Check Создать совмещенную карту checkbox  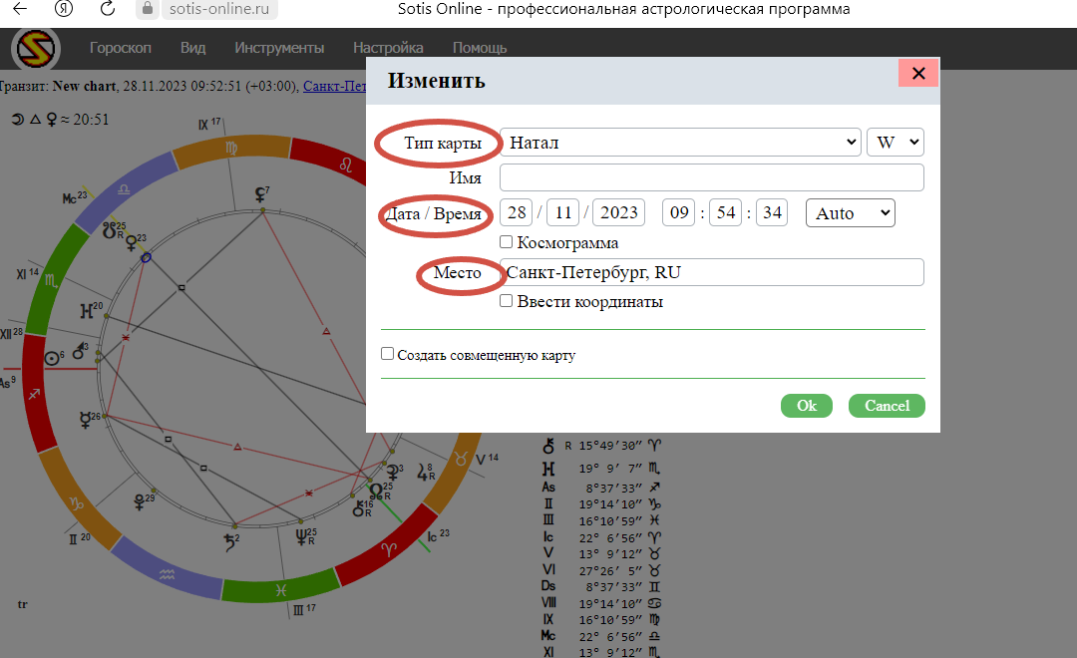click(387, 354)
